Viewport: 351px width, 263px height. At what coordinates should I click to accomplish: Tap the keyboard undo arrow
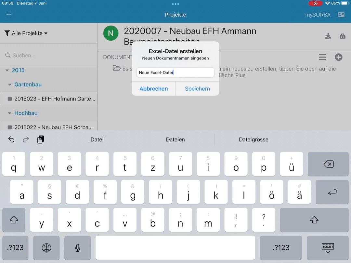pyautogui.click(x=11, y=139)
